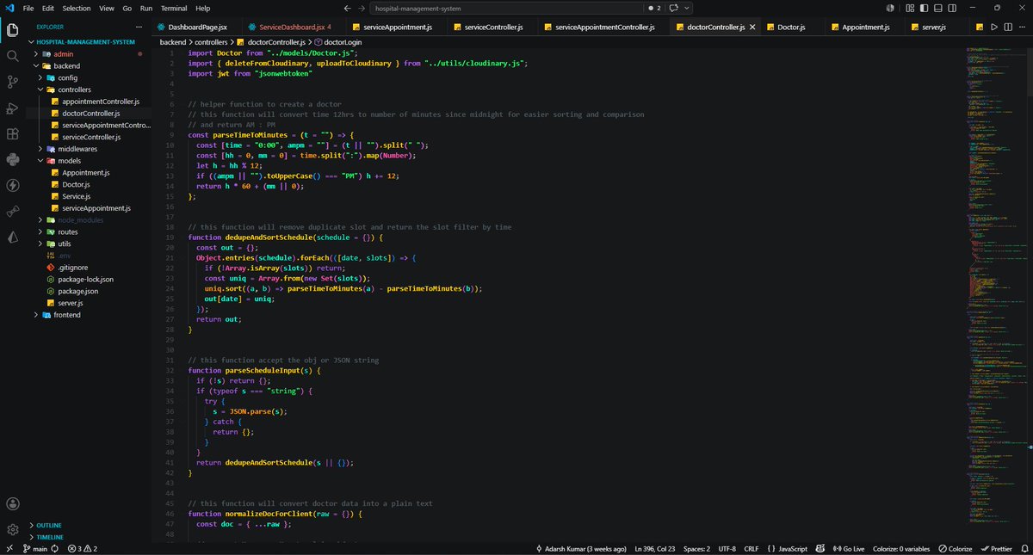Open the Manage gear icon
This screenshot has width=1033, height=555.
click(x=12, y=529)
